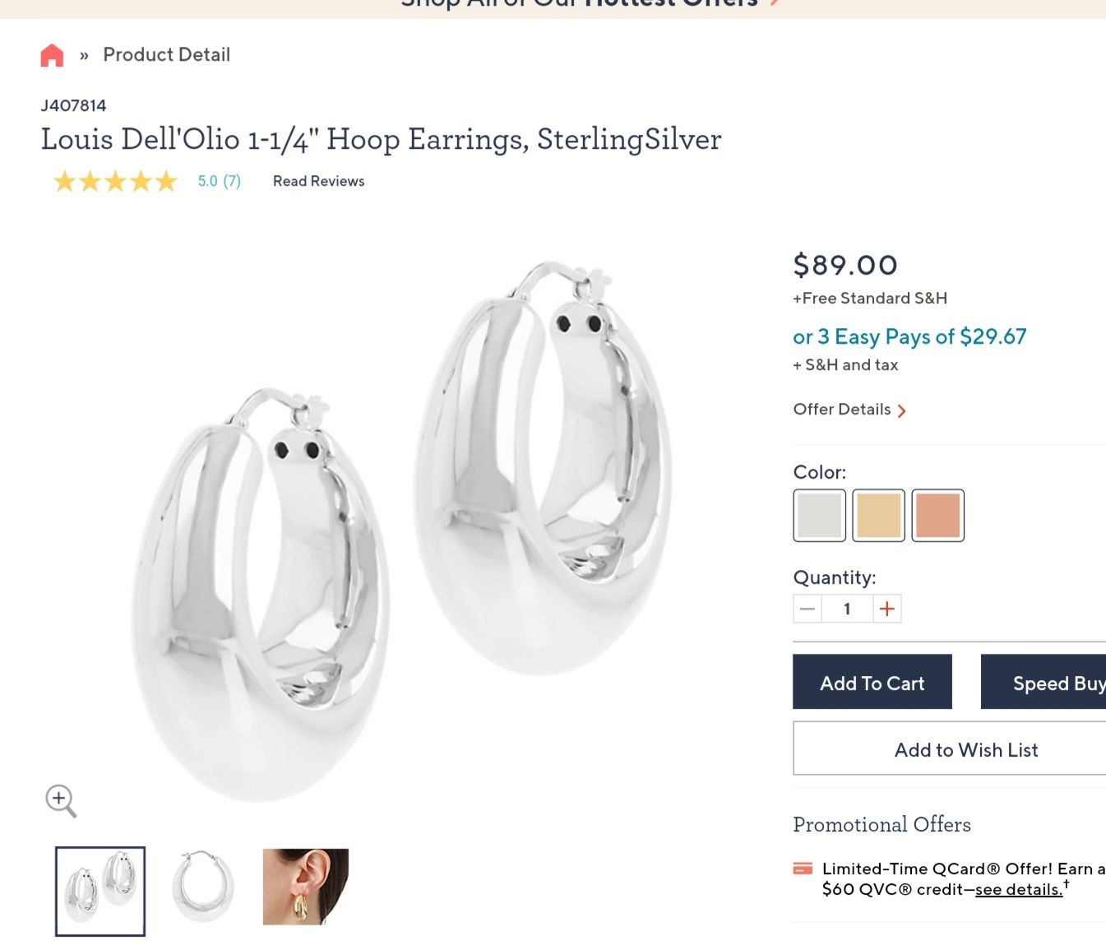Open the Read Reviews link
Image resolution: width=1106 pixels, height=945 pixels.
[x=318, y=181]
